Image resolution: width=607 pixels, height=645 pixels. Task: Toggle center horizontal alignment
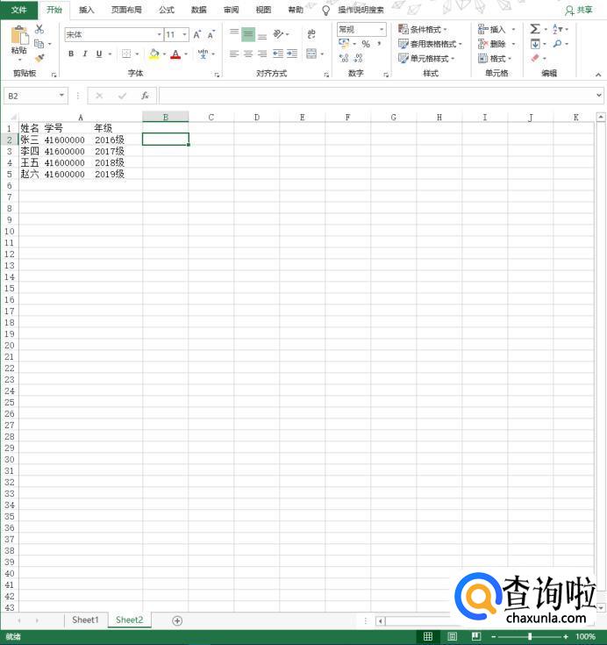pos(248,54)
